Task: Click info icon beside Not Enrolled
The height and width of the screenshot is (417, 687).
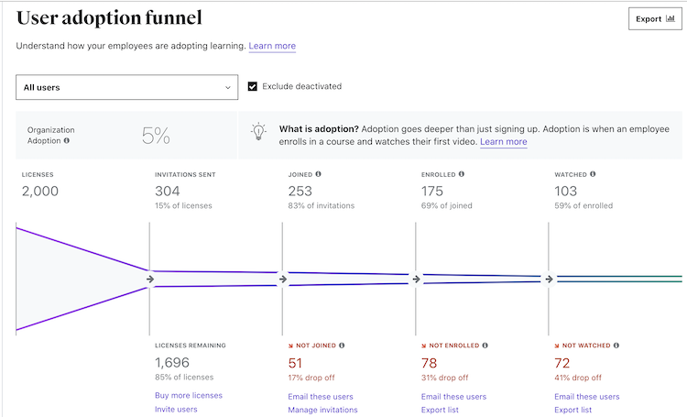Action: point(485,346)
